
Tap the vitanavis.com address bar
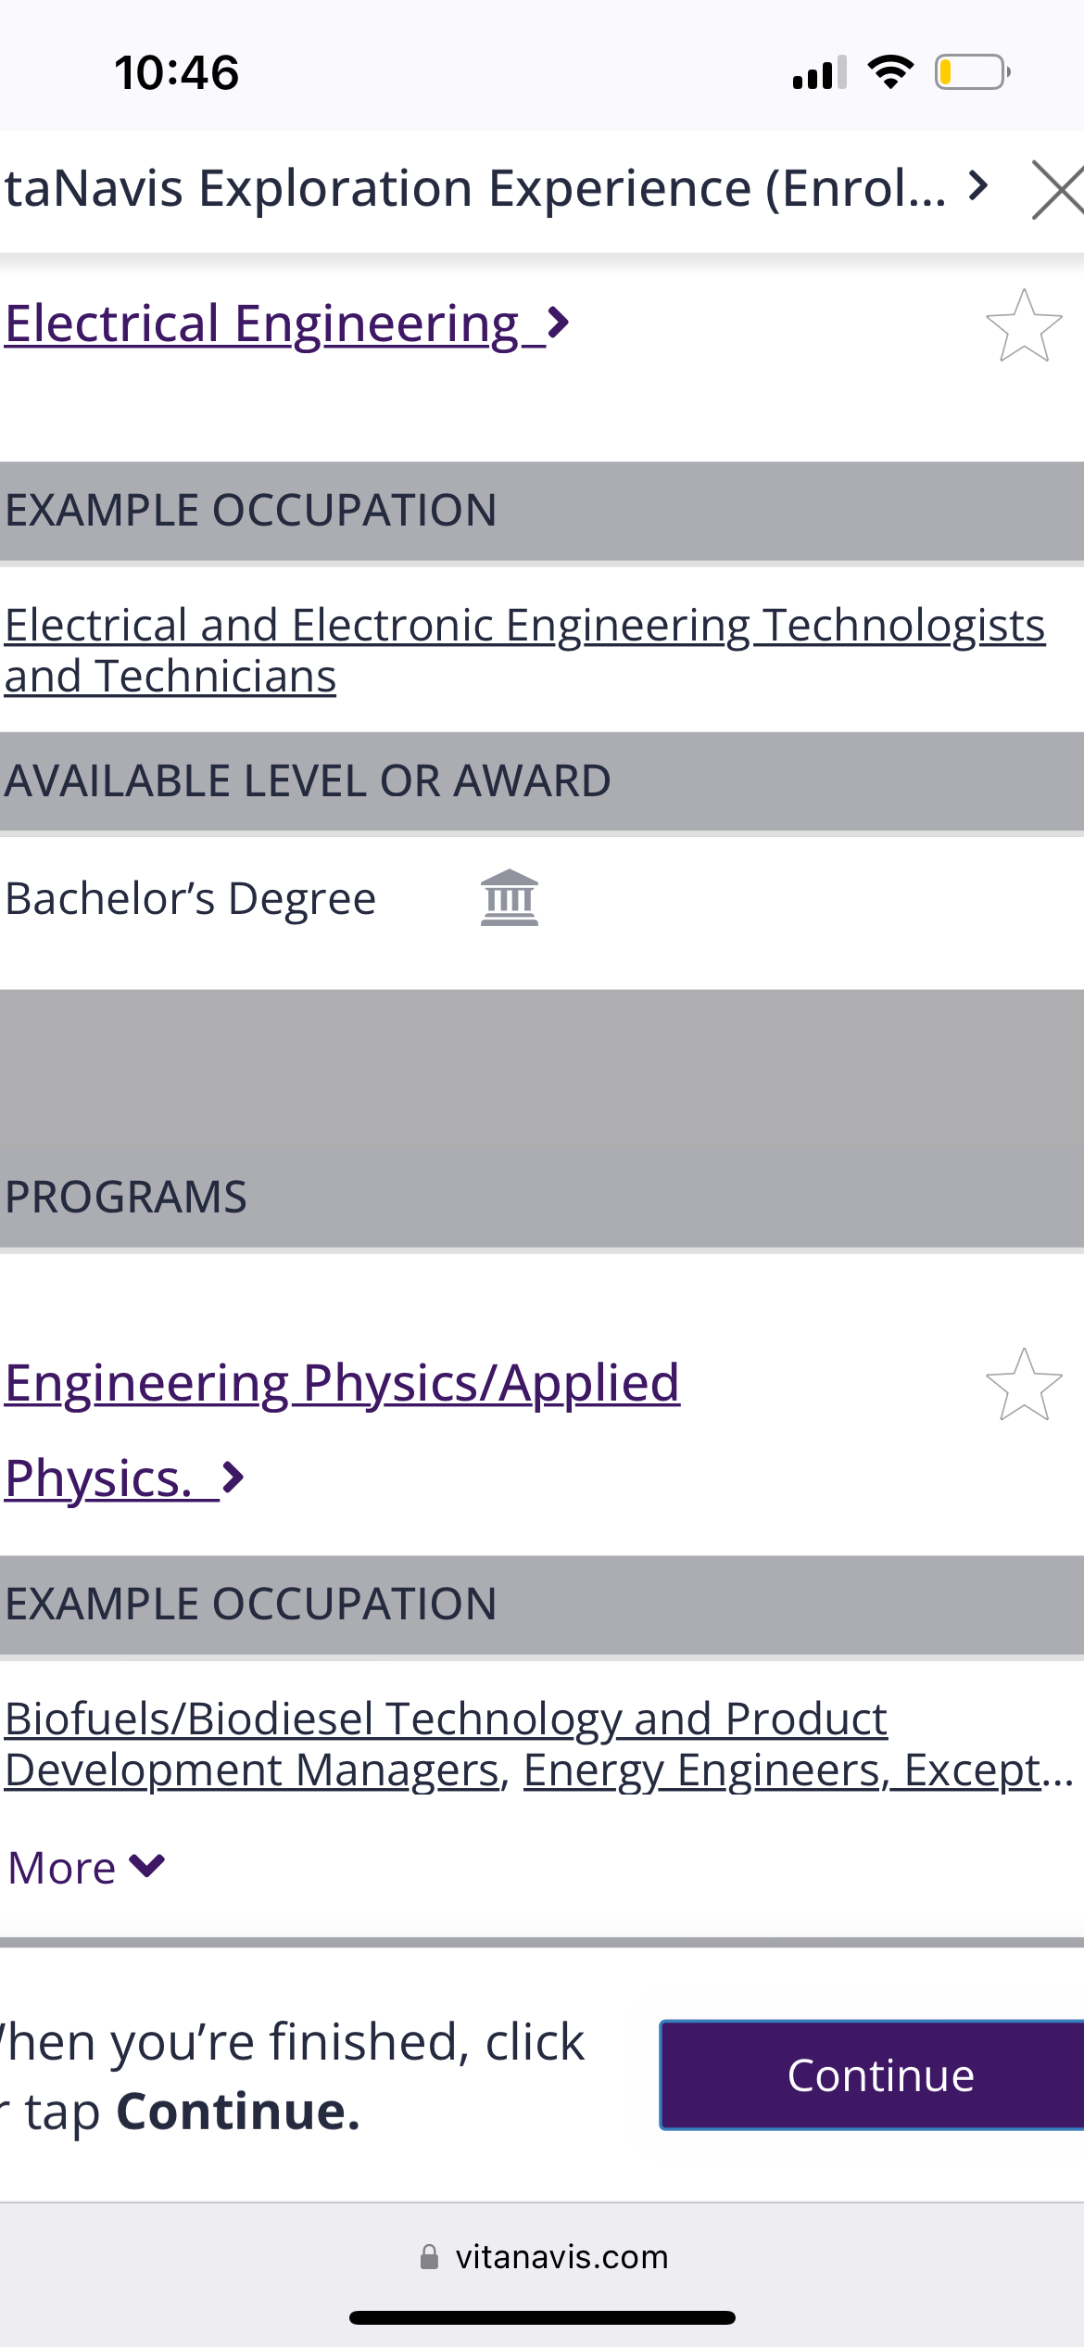[542, 2256]
